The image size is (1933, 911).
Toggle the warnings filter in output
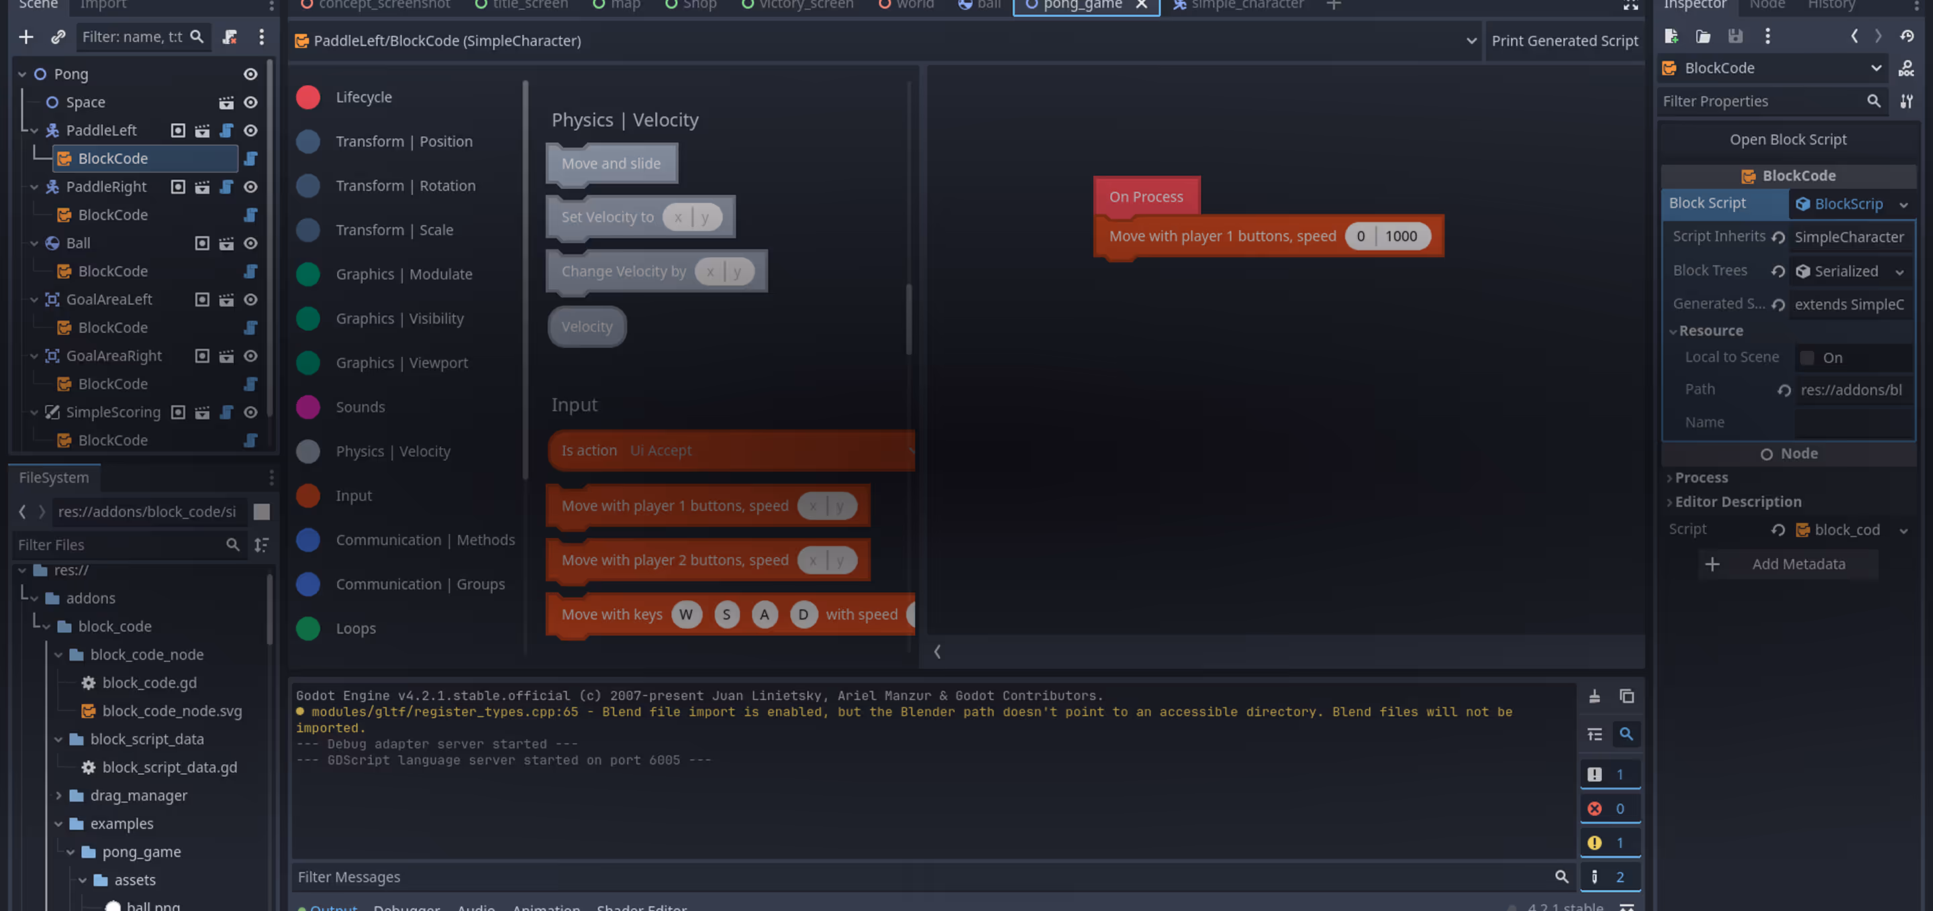coord(1609,843)
